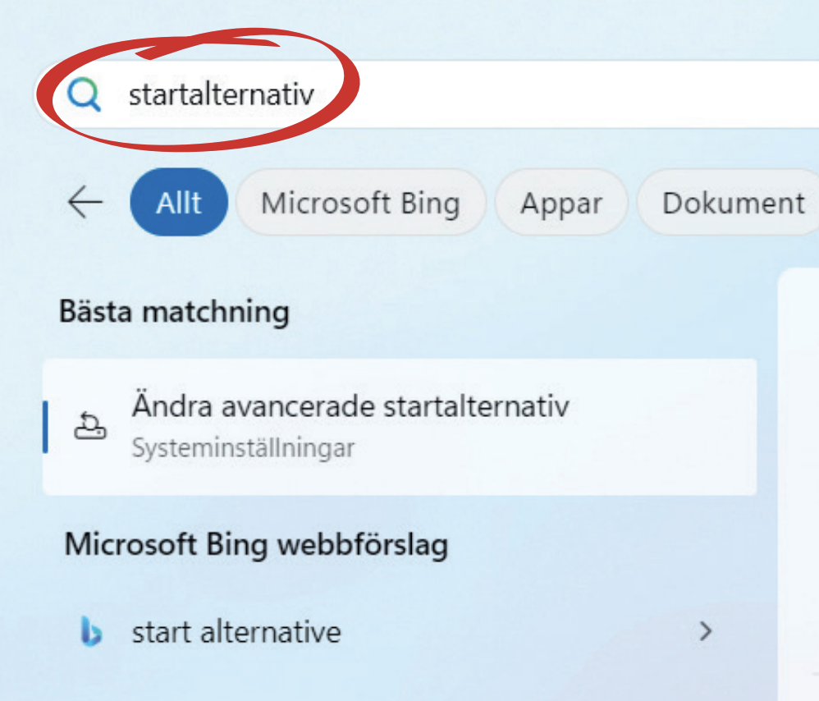Image resolution: width=819 pixels, height=701 pixels.
Task: Click empty search box area after the text
Action: pyautogui.click(x=574, y=96)
